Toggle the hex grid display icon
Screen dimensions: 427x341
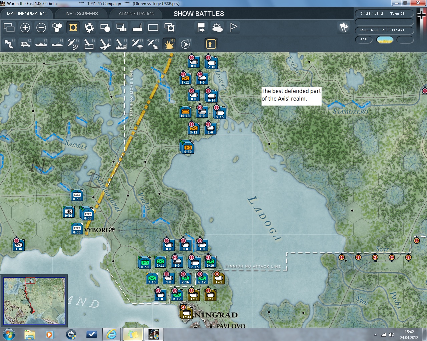point(57,28)
